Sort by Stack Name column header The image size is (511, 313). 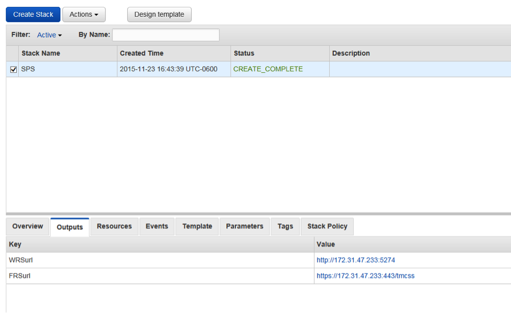41,53
